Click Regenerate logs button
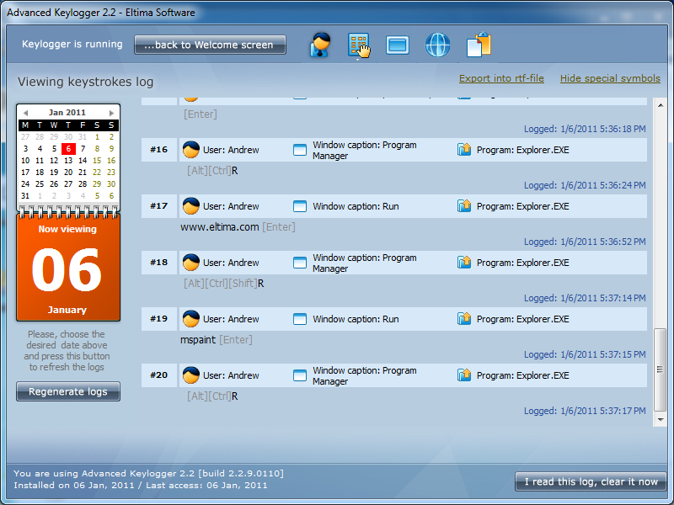This screenshot has width=674, height=505. (68, 391)
